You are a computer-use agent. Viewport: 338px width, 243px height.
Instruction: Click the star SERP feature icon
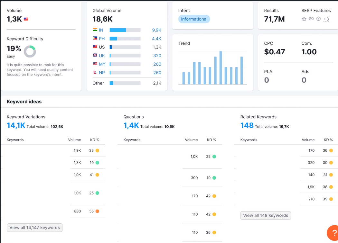pyautogui.click(x=304, y=19)
